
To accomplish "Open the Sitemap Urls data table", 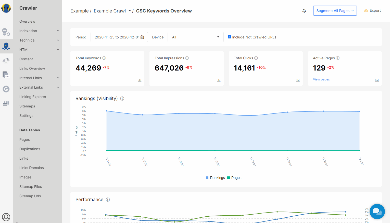I will pyautogui.click(x=30, y=196).
